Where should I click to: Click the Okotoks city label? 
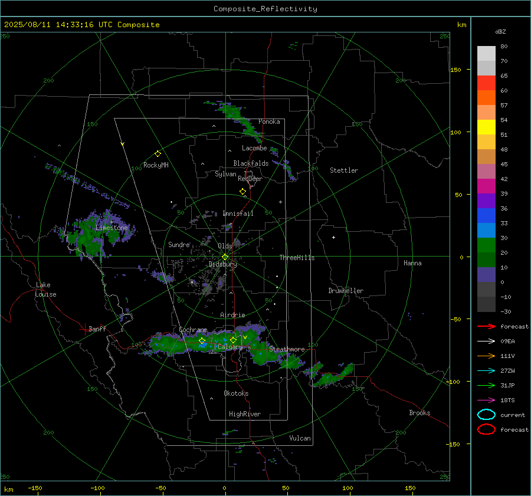236,393
